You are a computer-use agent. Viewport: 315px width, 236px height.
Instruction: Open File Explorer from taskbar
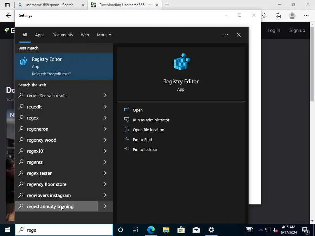point(166,230)
